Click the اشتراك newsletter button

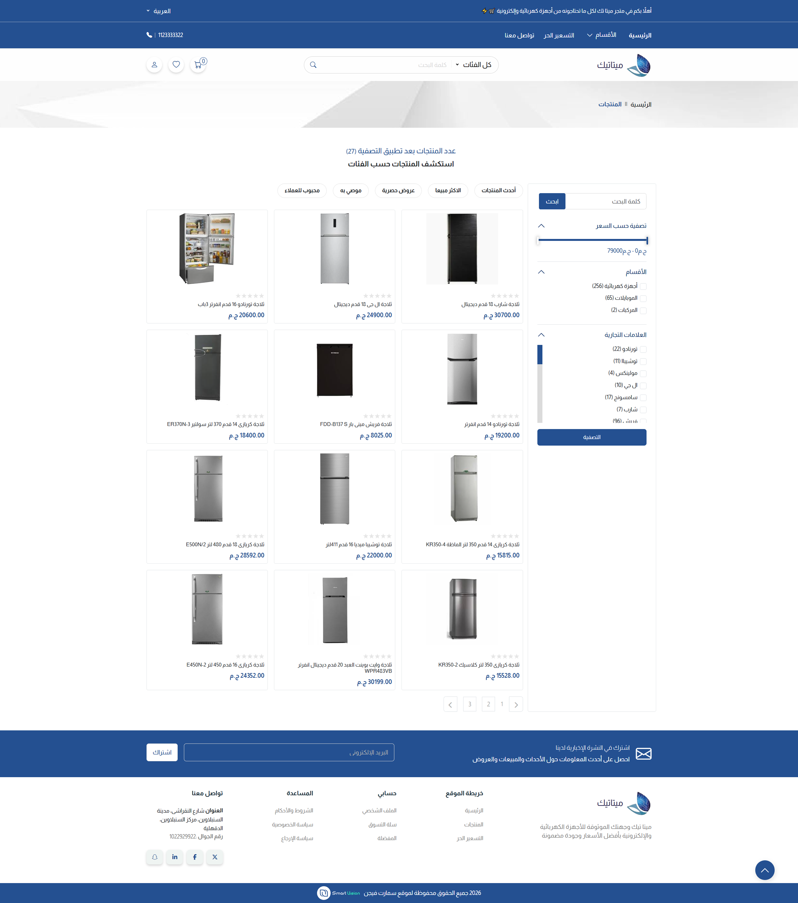162,752
